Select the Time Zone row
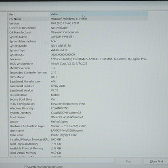168x168 pixels. [x=78, y=135]
